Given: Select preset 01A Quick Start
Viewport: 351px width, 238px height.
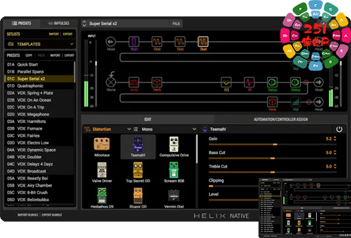Looking at the screenshot, I should pos(39,64).
